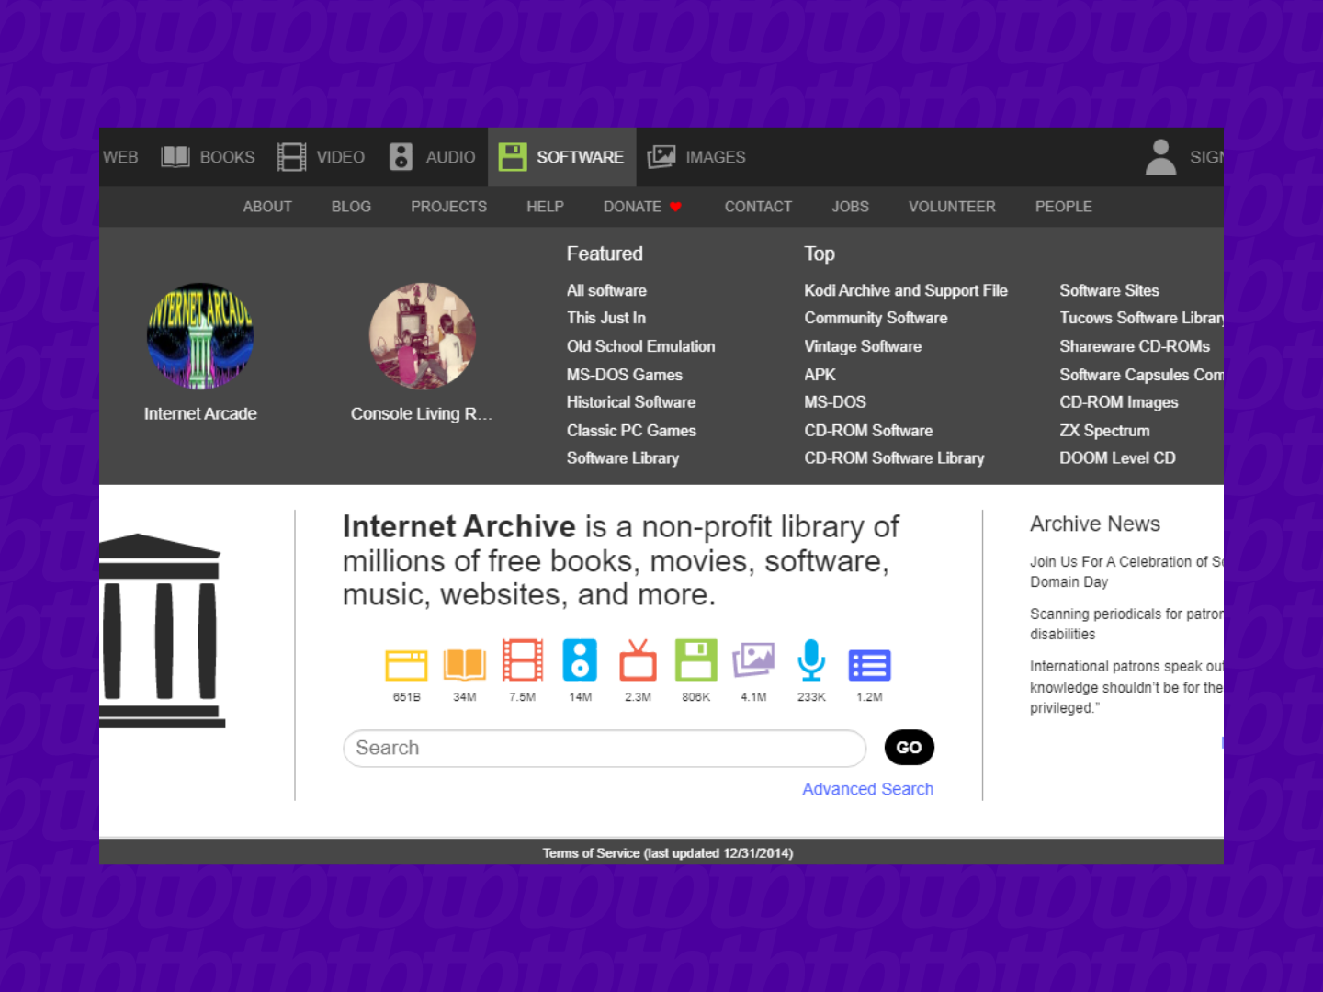Go to the ABOUT page
This screenshot has width=1323, height=992.
pyautogui.click(x=267, y=207)
